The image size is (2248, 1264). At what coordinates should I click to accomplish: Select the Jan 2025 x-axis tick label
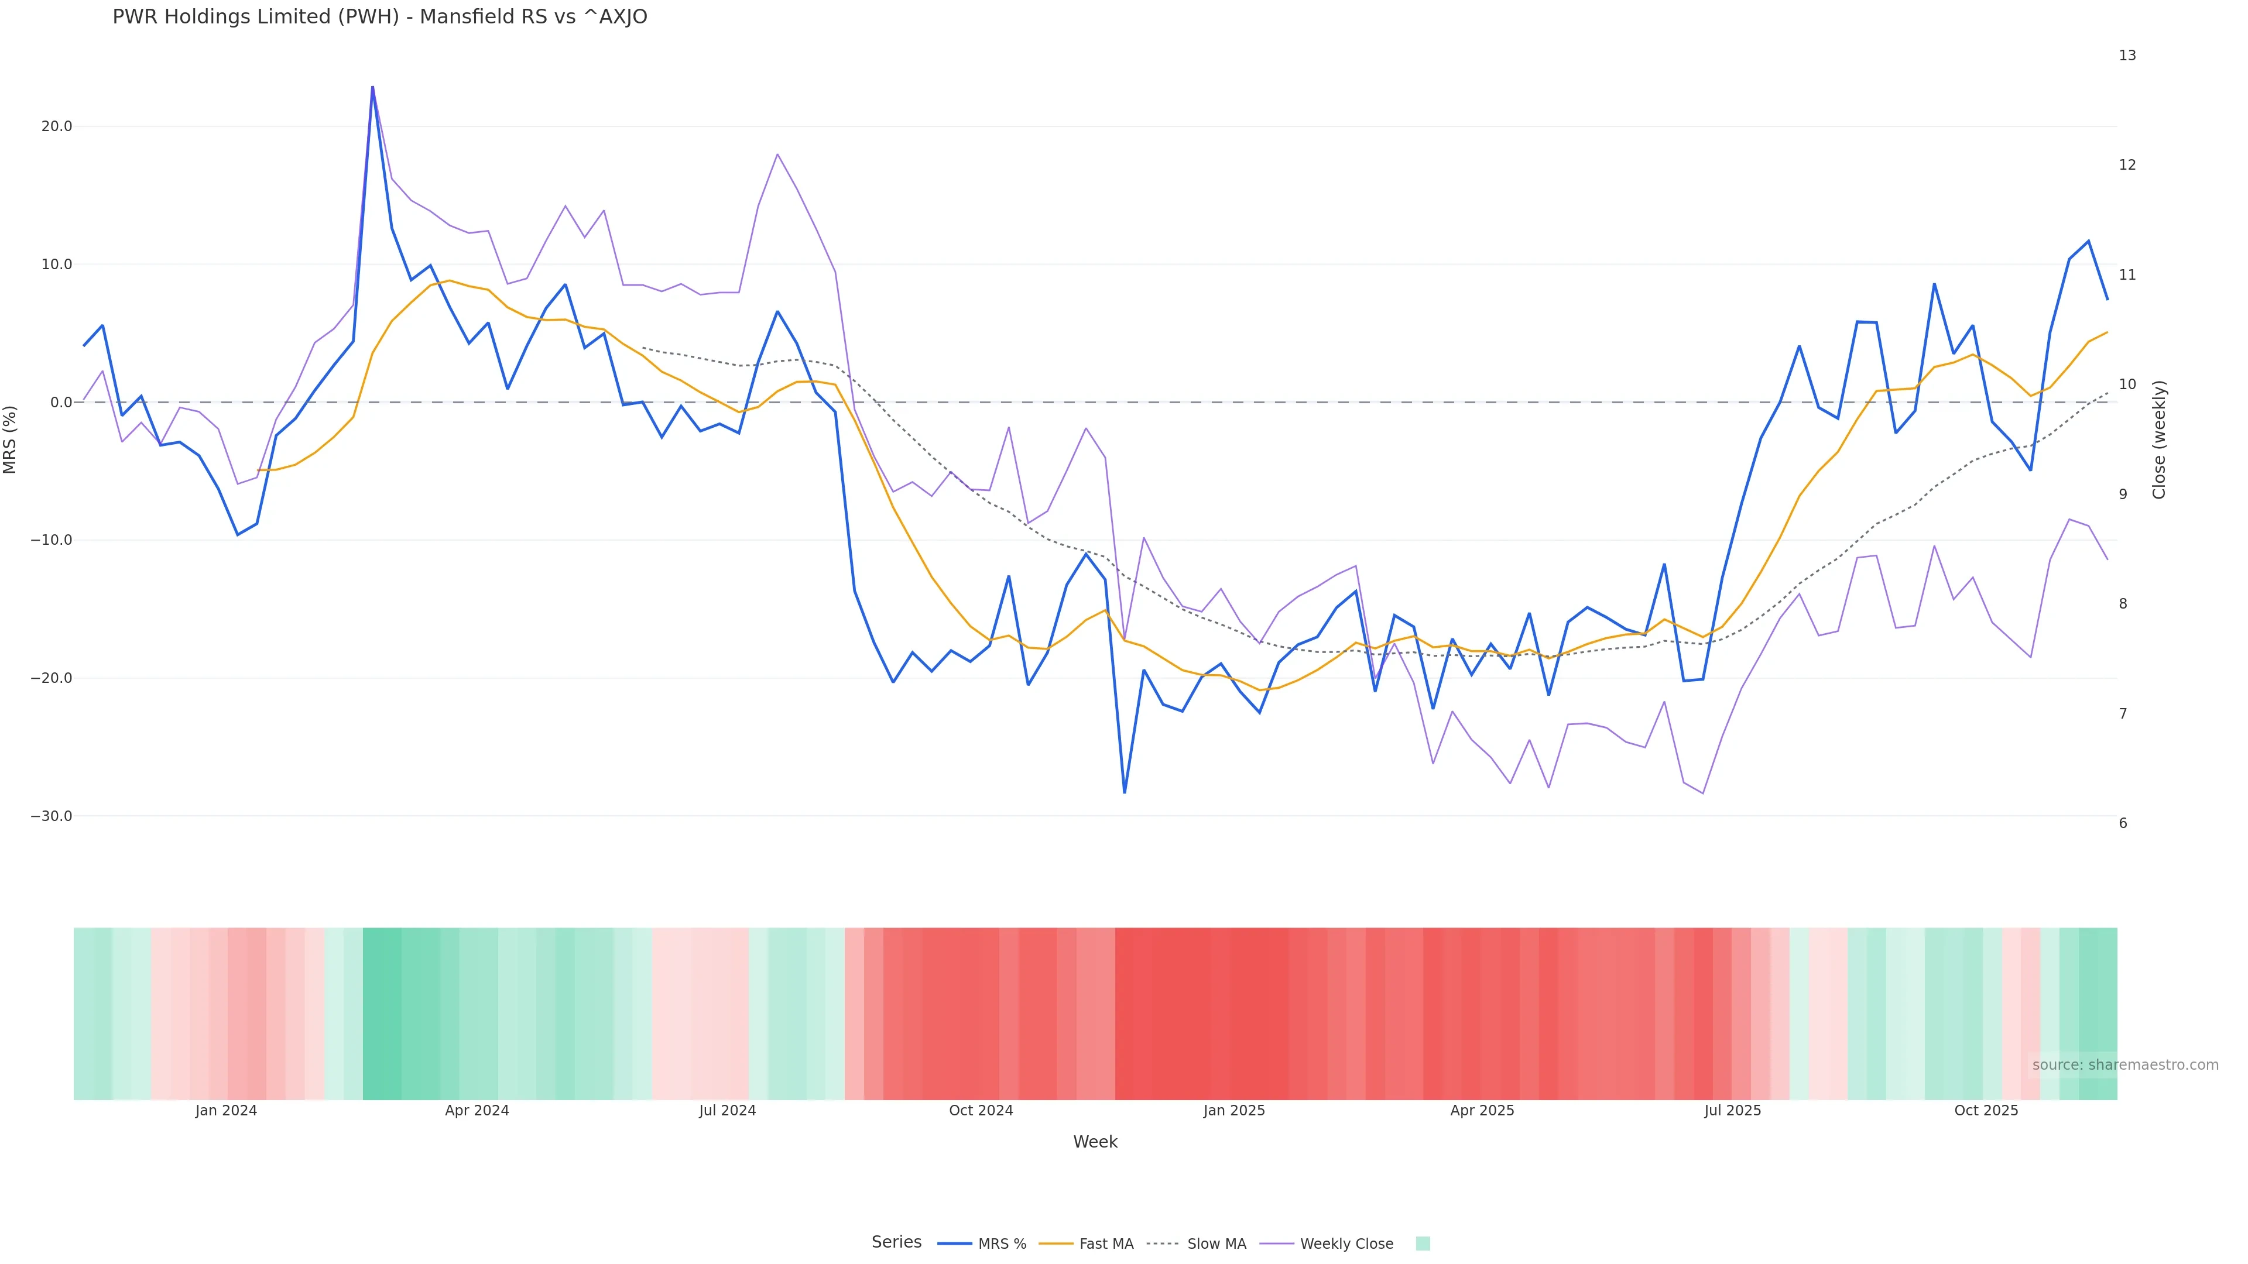coord(1234,1111)
